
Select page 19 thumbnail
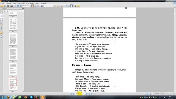point(13,69)
